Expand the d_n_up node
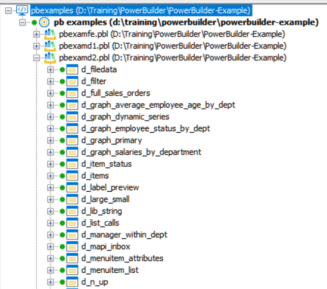 click(x=50, y=282)
